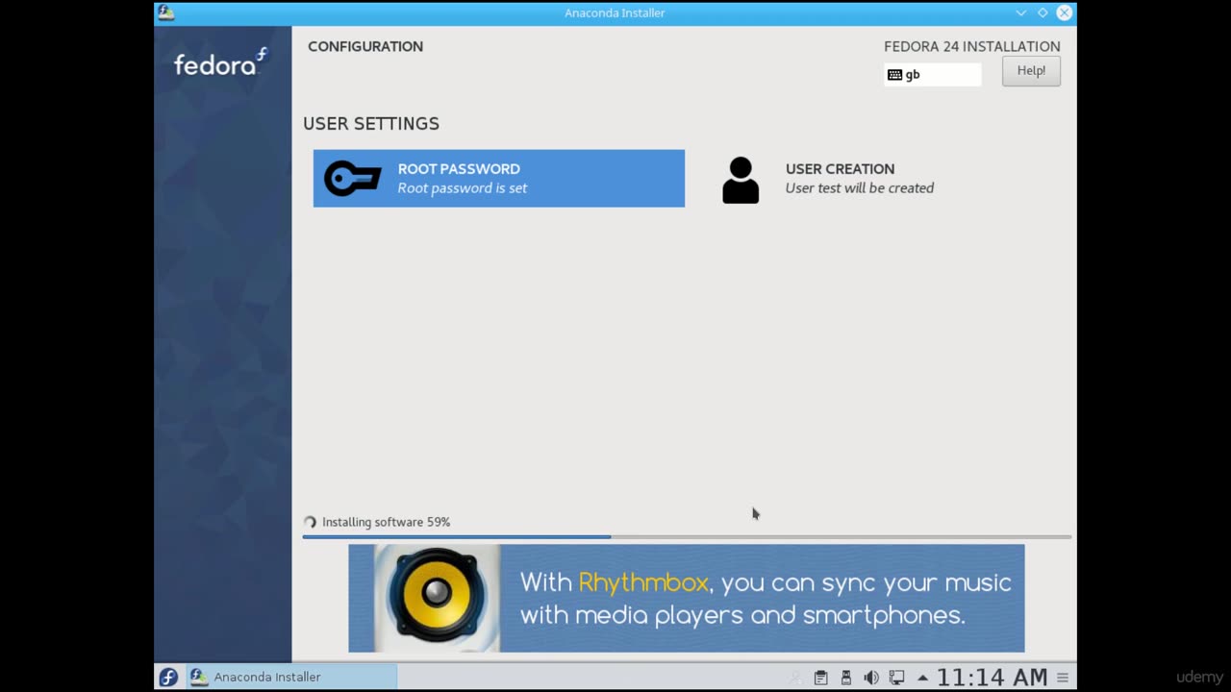Click the USER SETTINGS heading
1231x692 pixels.
tap(371, 123)
